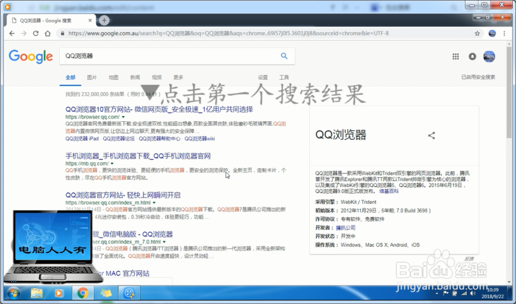This screenshot has height=304, width=516.
Task: Click the 反馈 feedback link
Action: [x=469, y=259]
